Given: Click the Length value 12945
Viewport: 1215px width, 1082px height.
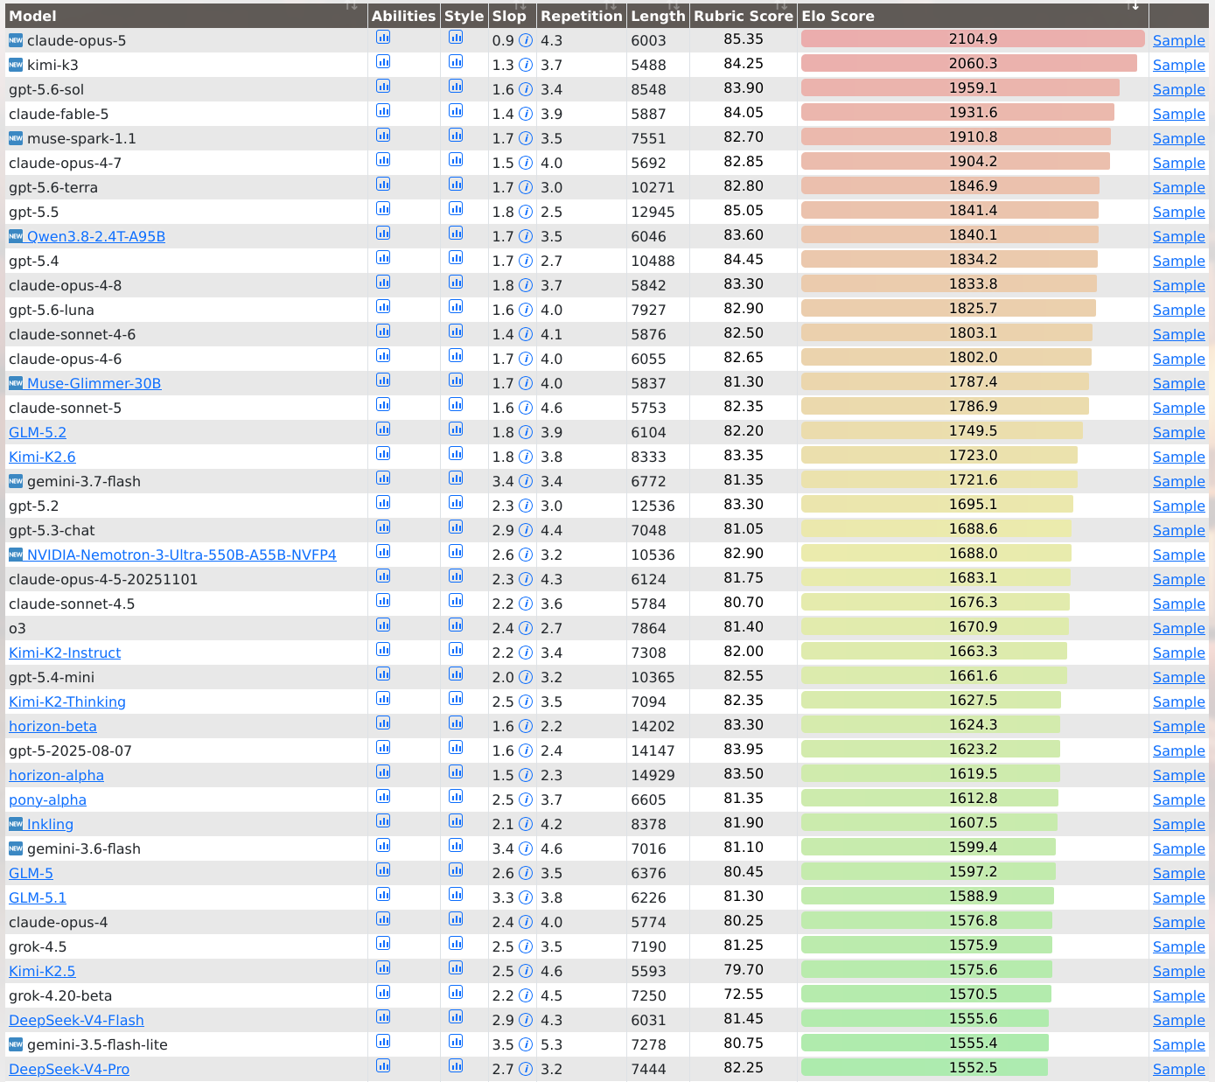Looking at the screenshot, I should tap(653, 212).
